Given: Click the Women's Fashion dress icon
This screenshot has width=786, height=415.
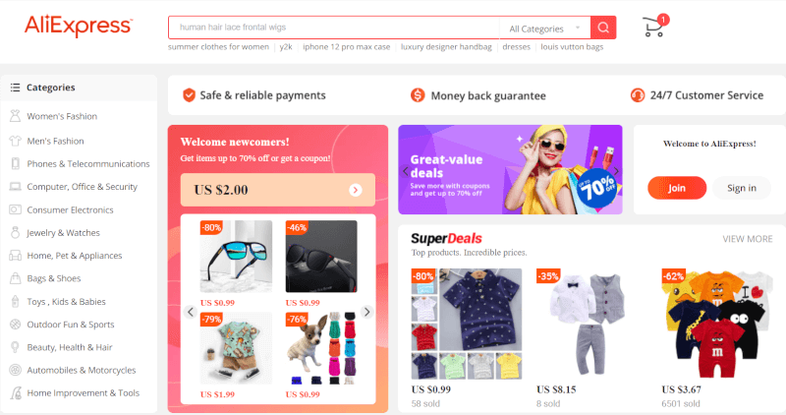Looking at the screenshot, I should pos(15,116).
